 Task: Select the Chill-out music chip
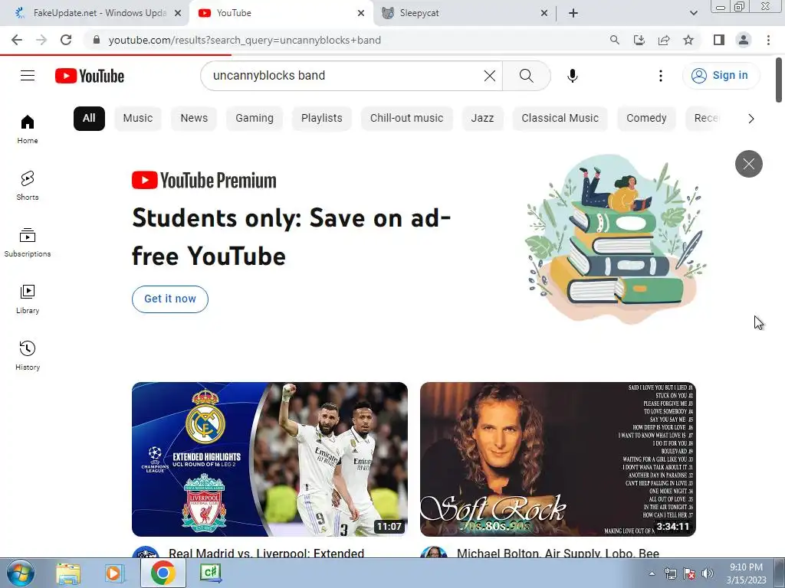coord(406,119)
